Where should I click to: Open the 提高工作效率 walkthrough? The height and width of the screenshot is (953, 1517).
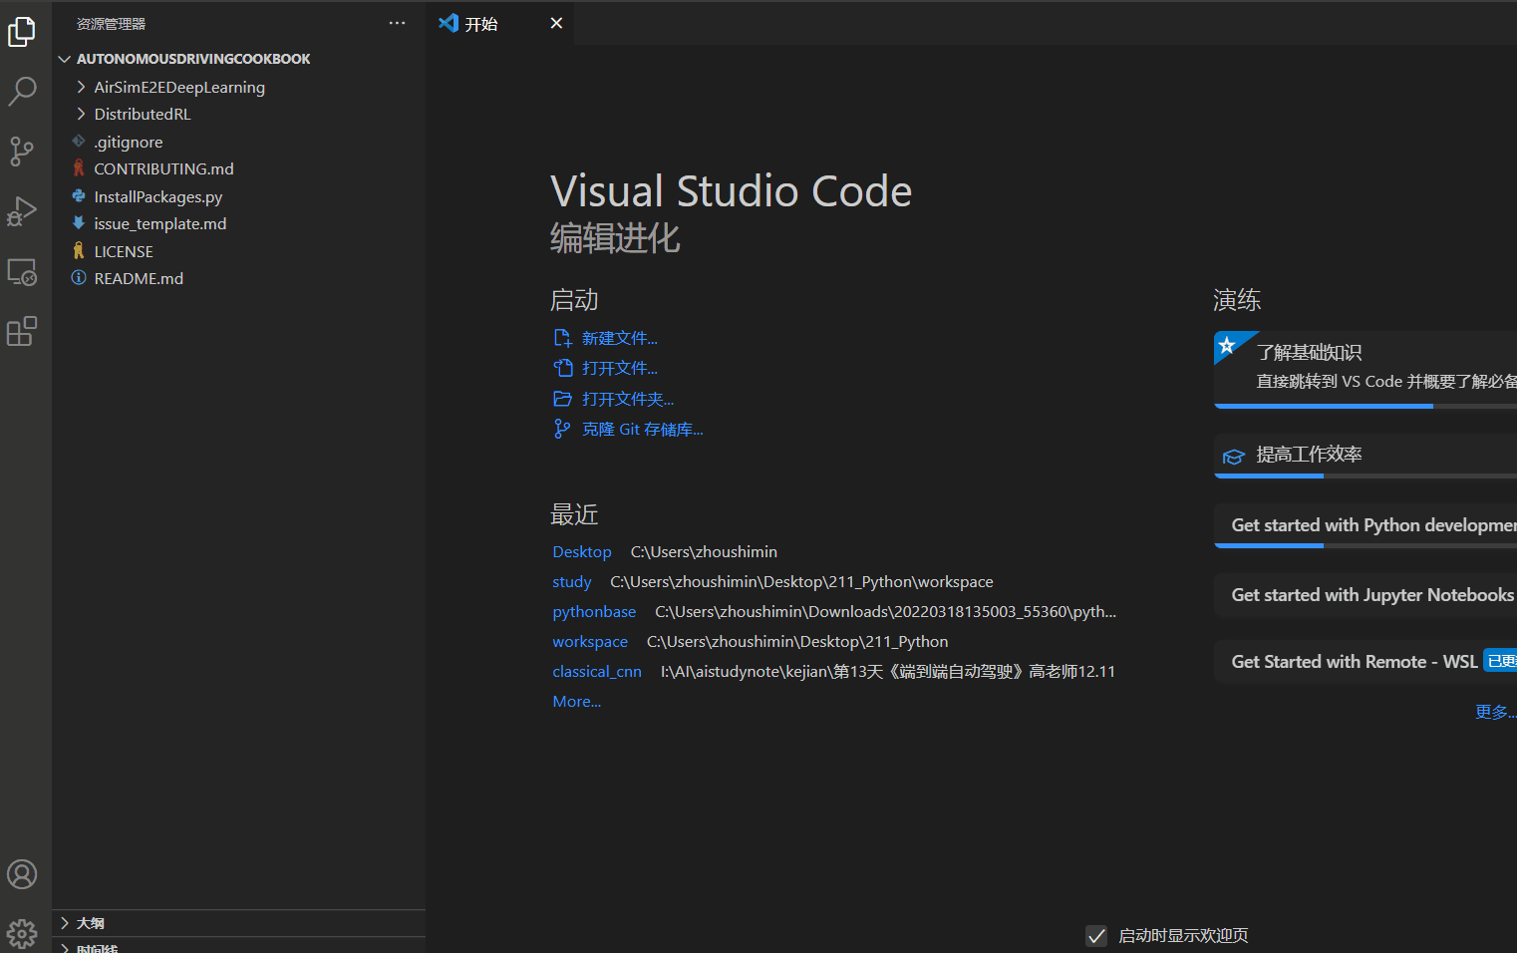click(x=1365, y=455)
